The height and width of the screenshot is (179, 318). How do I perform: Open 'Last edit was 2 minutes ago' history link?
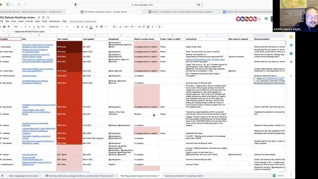[83, 21]
